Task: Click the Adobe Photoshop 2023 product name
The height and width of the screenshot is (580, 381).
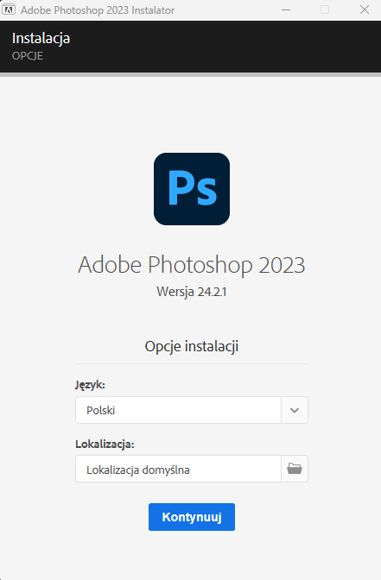Action: 192,265
